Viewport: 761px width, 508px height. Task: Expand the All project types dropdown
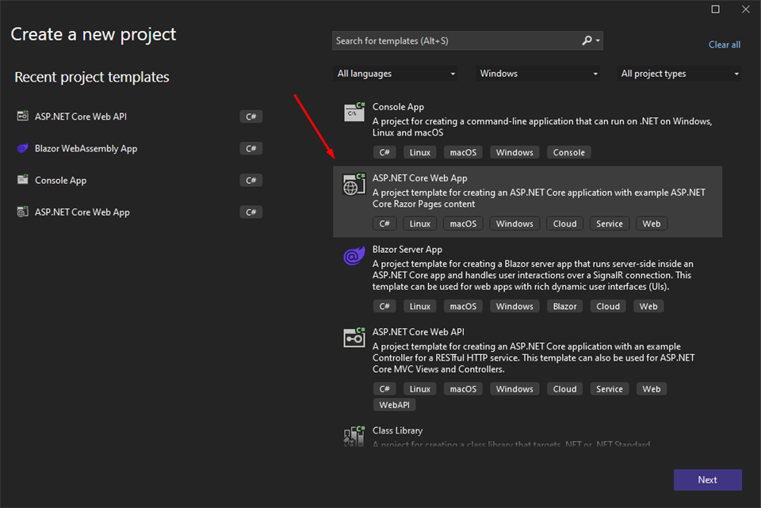click(x=680, y=74)
